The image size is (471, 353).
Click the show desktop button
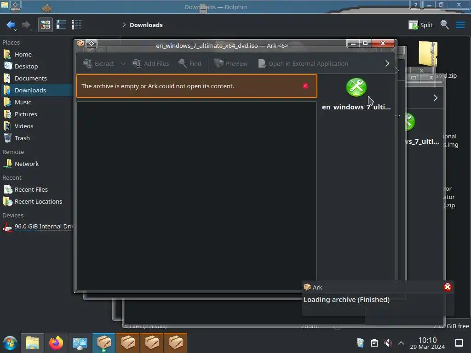pos(459,343)
